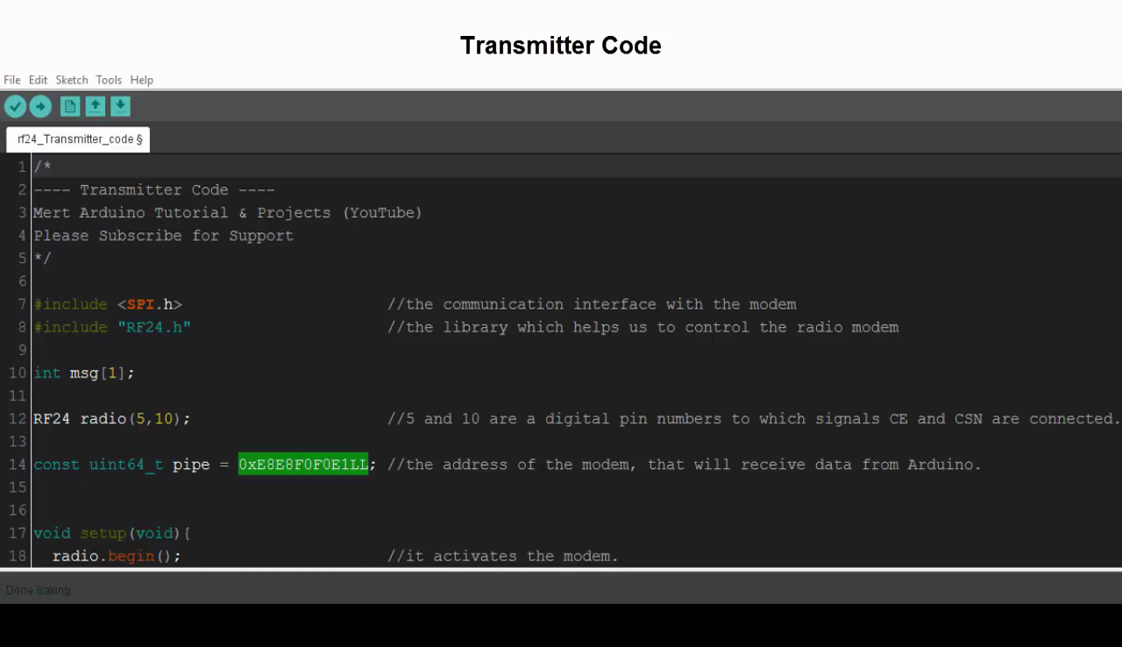1122x647 pixels.
Task: Open the Tools menu
Action: tap(109, 80)
